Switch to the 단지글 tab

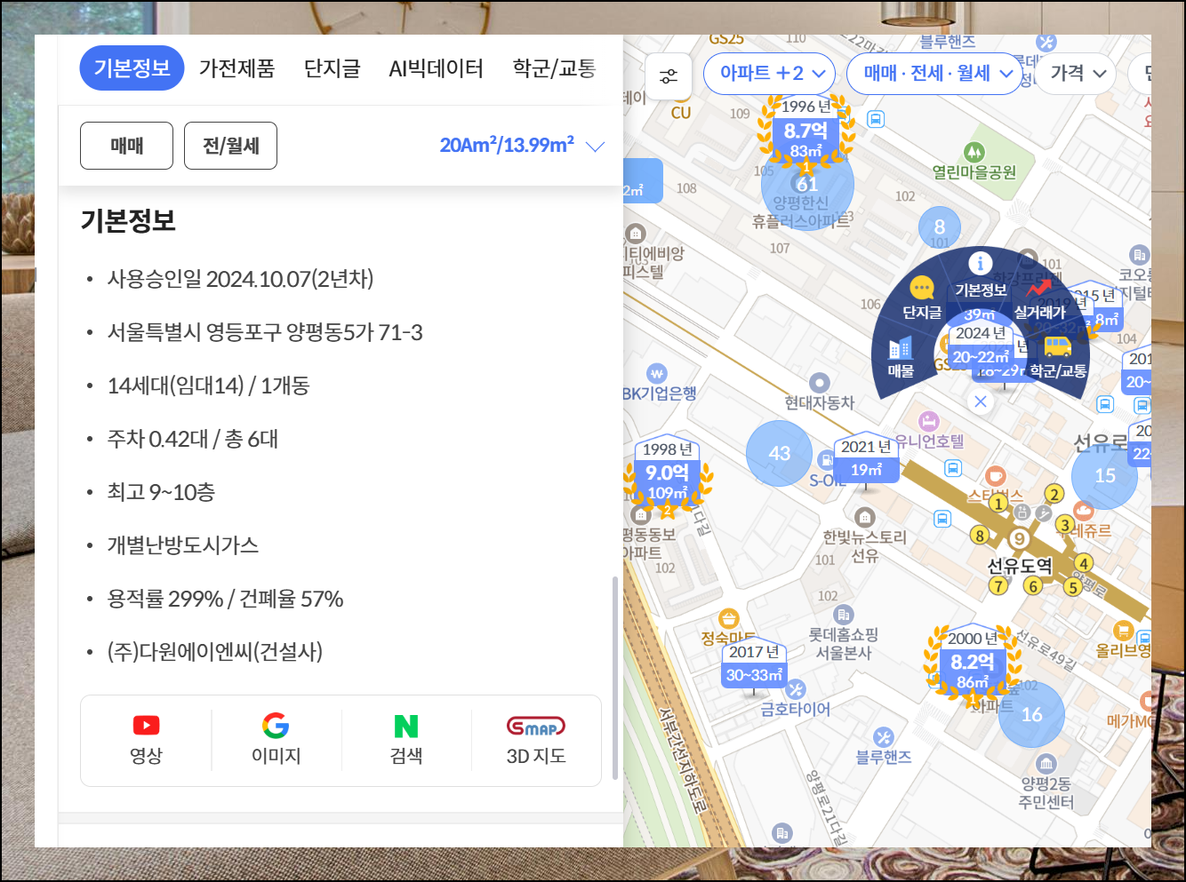click(332, 68)
